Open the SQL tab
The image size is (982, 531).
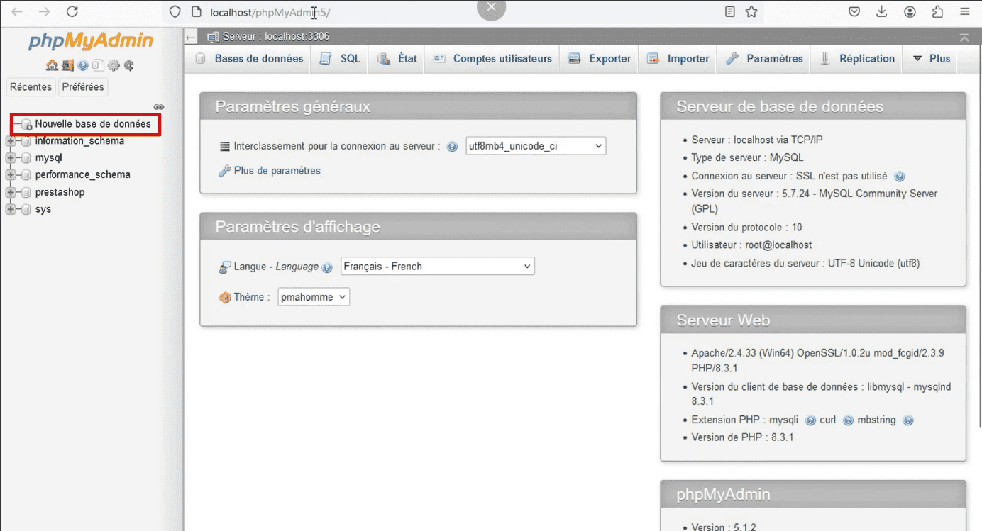point(340,59)
